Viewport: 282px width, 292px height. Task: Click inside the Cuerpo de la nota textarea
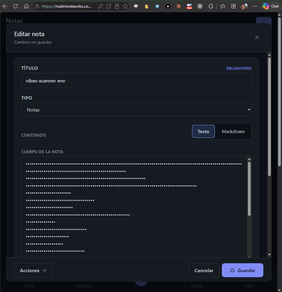point(134,207)
